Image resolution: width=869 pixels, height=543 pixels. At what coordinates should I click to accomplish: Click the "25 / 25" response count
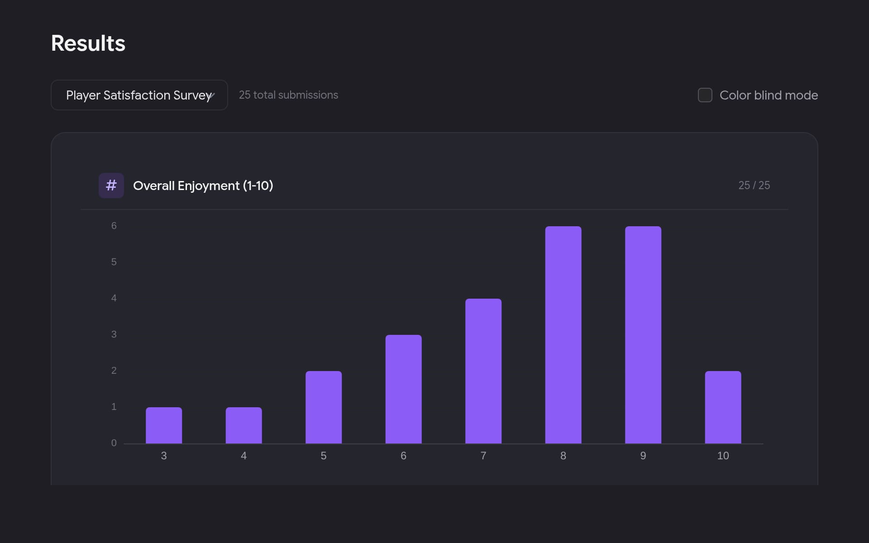pos(754,186)
